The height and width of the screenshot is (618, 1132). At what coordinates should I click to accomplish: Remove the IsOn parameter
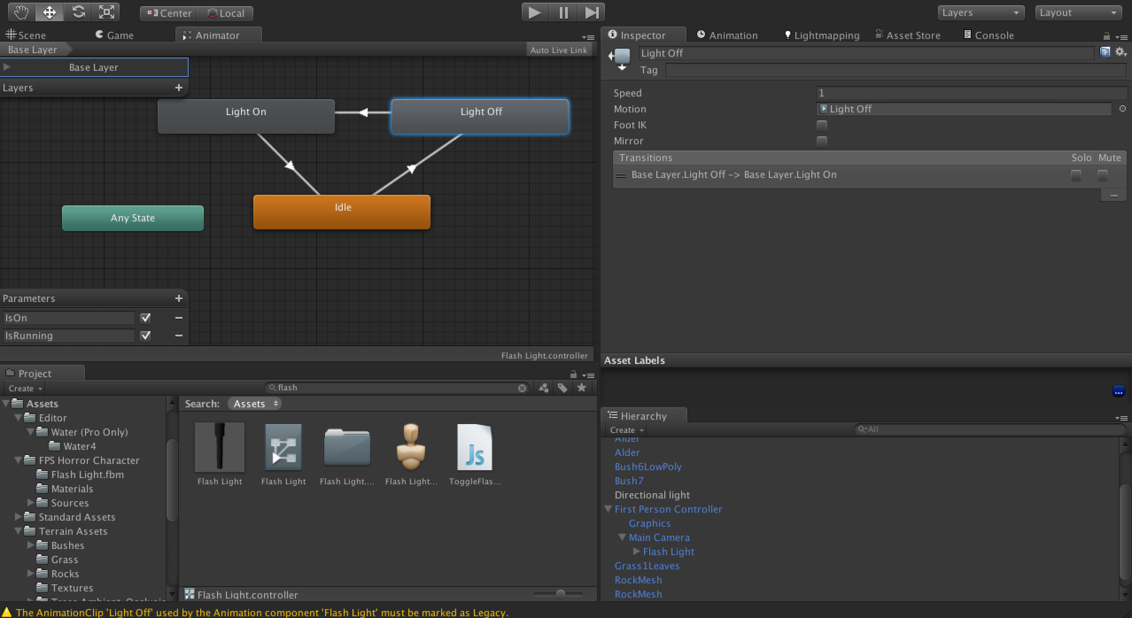coord(179,318)
